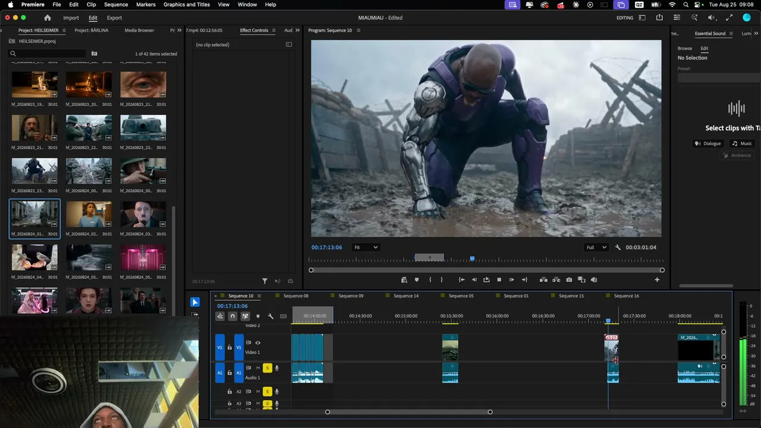Open the progress dashboard icon in header
Image resolution: width=761 pixels, height=428 pixels.
pyautogui.click(x=677, y=18)
